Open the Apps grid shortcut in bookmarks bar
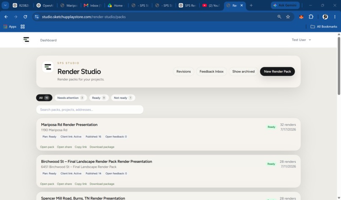Image resolution: width=341 pixels, height=200 pixels. tap(10, 27)
